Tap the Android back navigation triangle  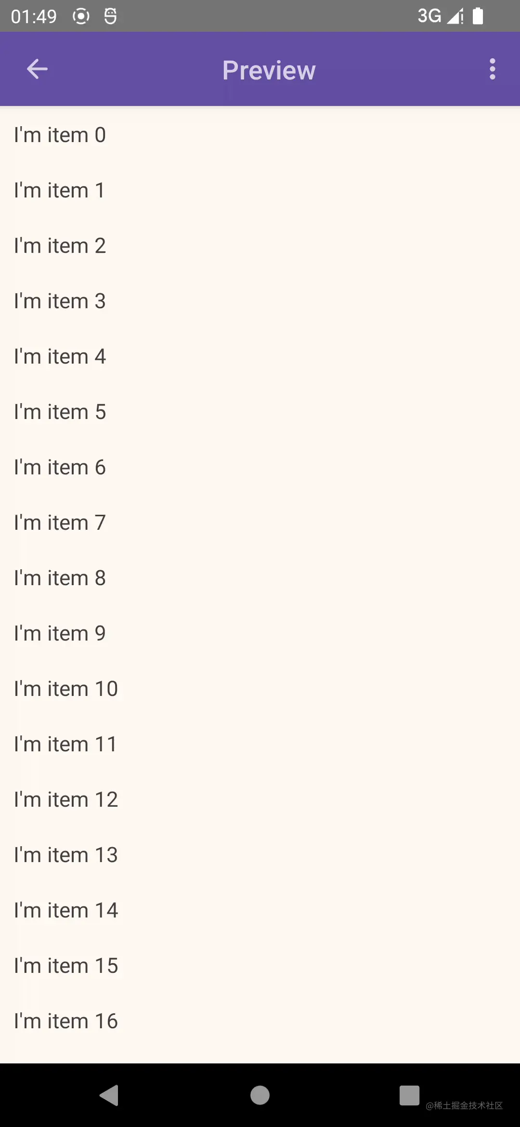point(109,1095)
